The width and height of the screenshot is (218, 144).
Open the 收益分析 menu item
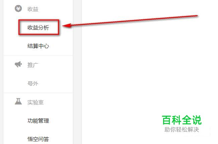38,27
